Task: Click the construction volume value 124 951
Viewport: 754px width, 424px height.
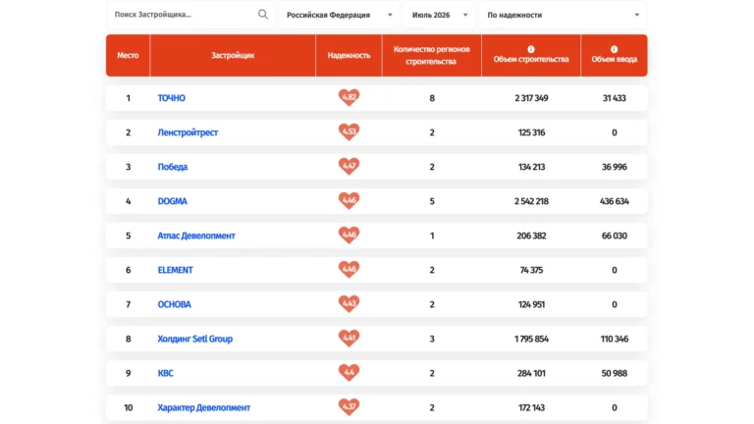Action: (531, 304)
